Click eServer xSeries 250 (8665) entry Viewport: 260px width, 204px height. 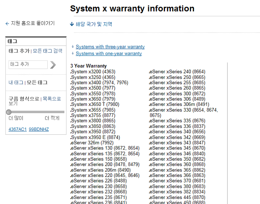pos(177,77)
